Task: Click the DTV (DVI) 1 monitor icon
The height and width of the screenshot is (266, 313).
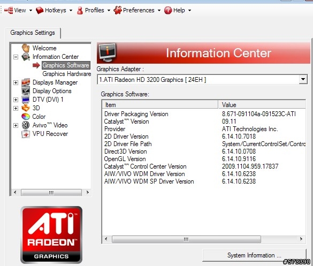Action: point(26,100)
